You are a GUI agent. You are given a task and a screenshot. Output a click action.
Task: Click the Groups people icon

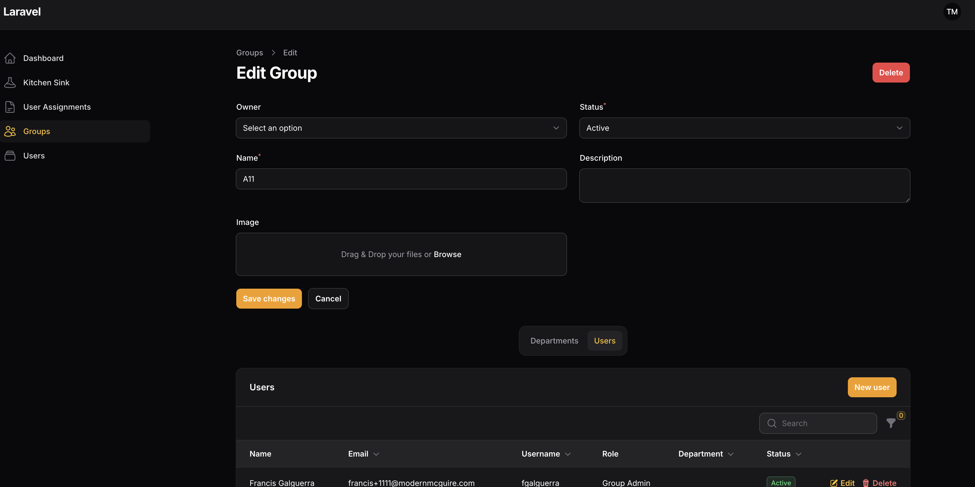[10, 131]
